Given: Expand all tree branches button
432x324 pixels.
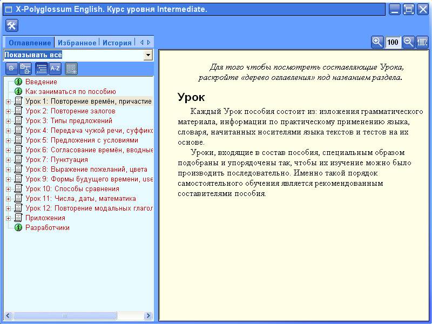Looking at the screenshot, I should point(25,69).
